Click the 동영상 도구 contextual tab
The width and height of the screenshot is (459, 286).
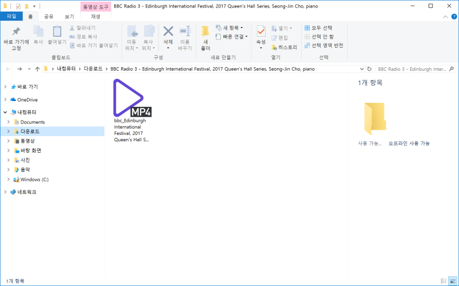pos(96,6)
